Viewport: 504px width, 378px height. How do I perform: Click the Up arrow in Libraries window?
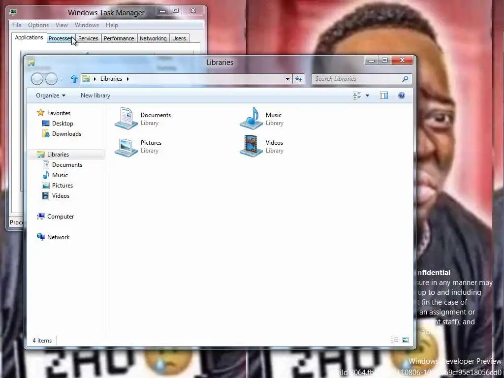tap(74, 79)
